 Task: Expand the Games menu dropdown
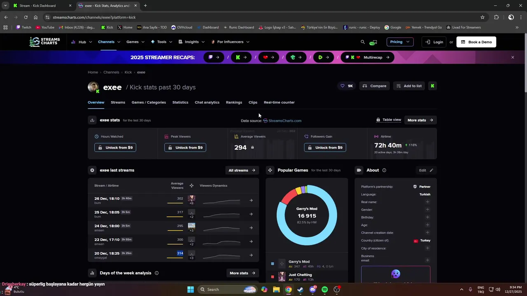[x=135, y=42]
